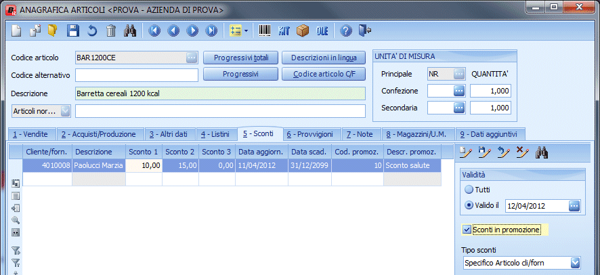Switch to the 6 - Provvigioni tab
The width and height of the screenshot is (600, 275).
[x=312, y=134]
